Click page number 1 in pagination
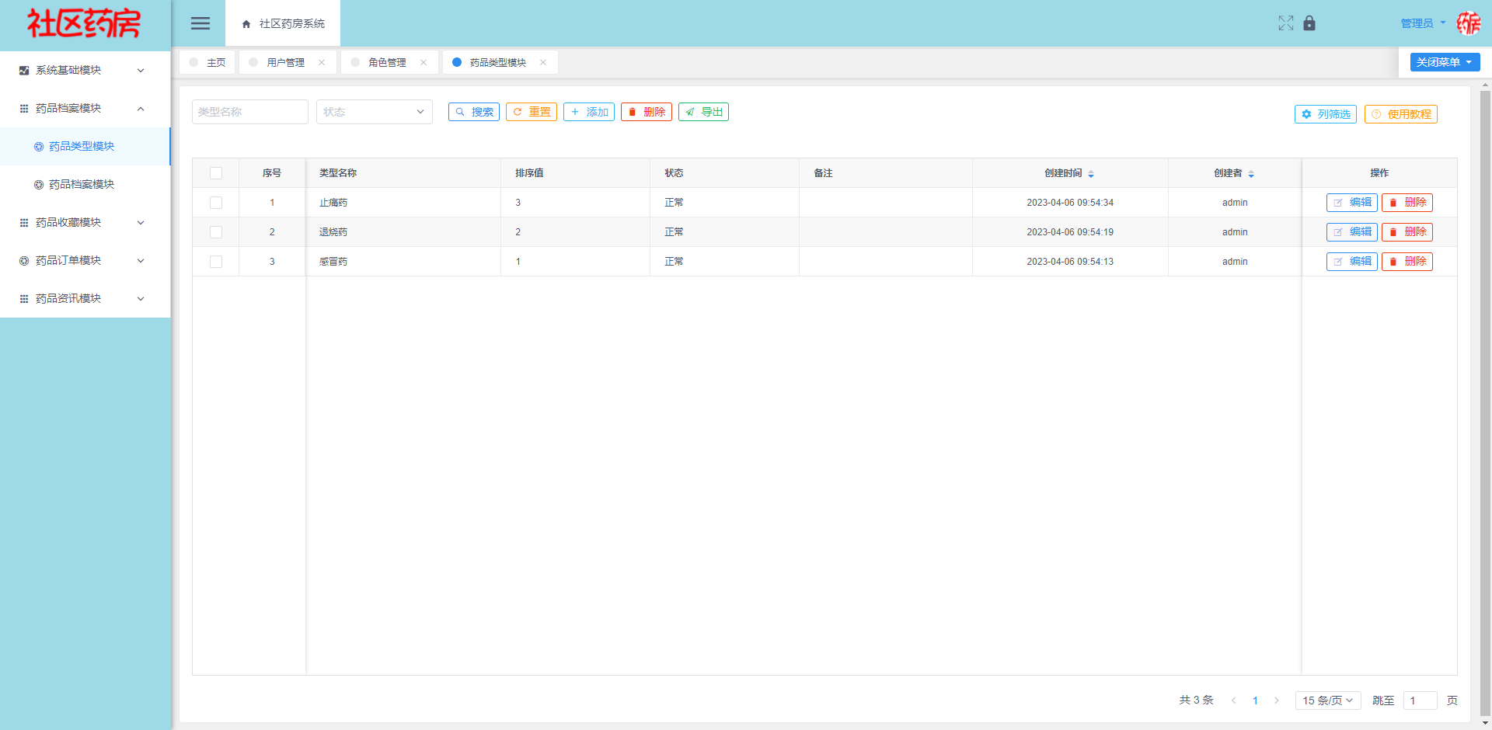This screenshot has width=1492, height=730. pos(1255,700)
